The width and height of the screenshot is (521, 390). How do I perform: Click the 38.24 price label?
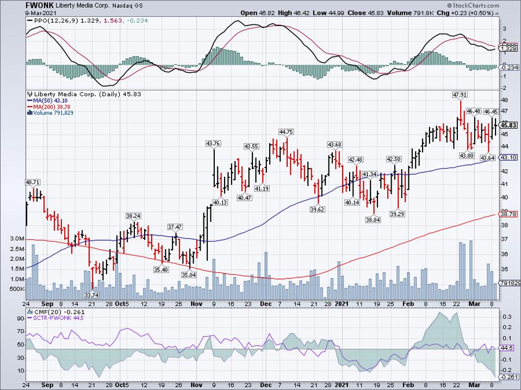point(133,215)
